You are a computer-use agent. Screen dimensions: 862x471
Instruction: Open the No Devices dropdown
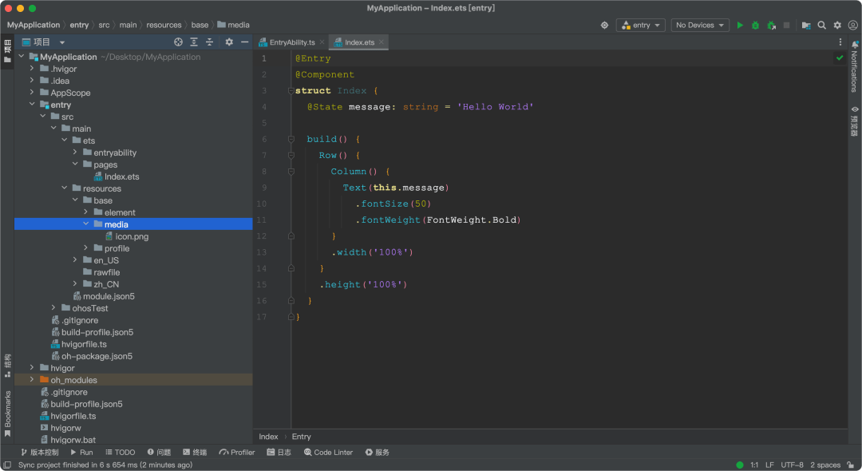pyautogui.click(x=700, y=26)
